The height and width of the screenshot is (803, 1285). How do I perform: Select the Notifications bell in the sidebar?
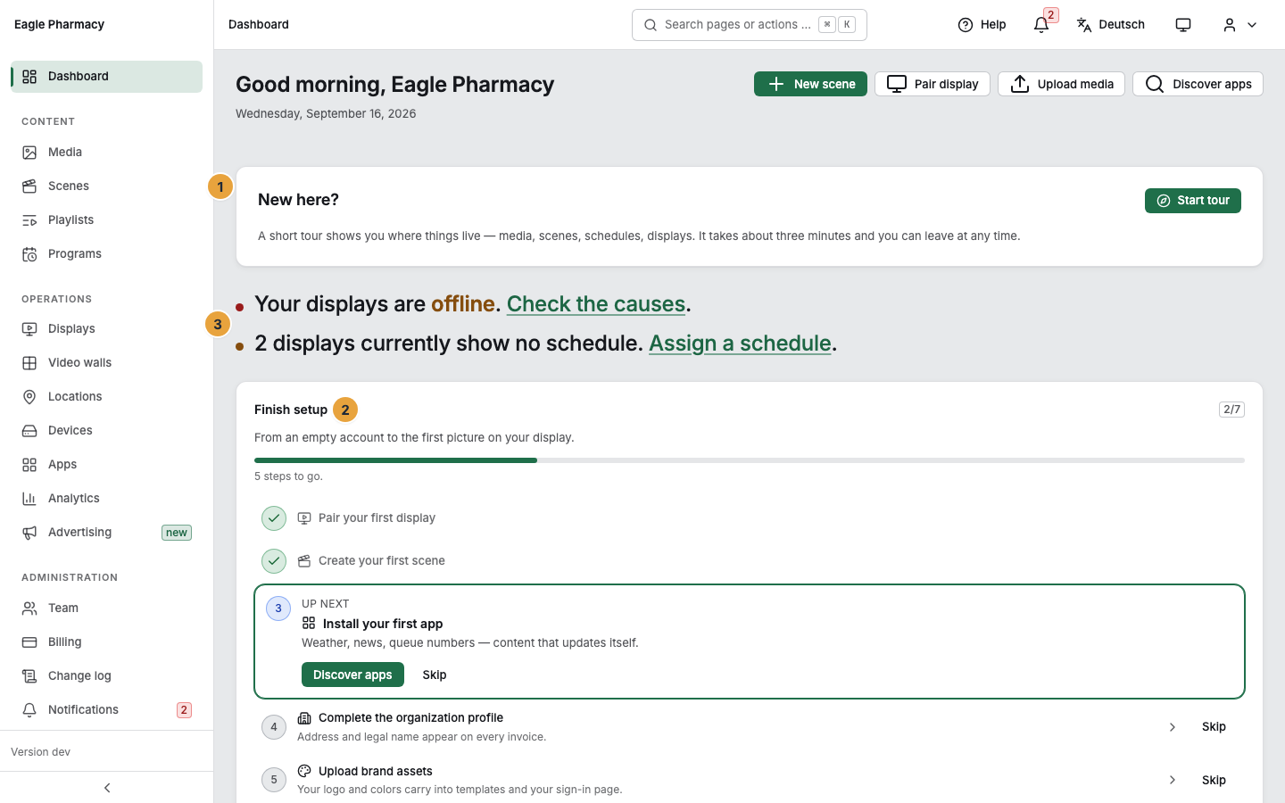click(x=29, y=710)
